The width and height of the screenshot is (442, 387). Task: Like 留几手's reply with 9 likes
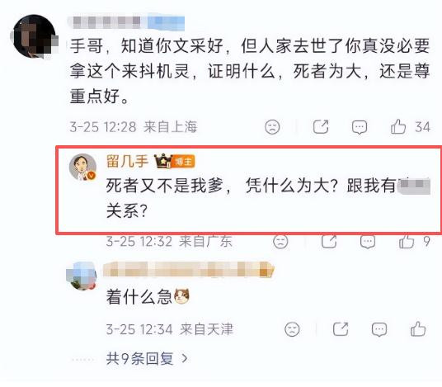click(x=407, y=242)
